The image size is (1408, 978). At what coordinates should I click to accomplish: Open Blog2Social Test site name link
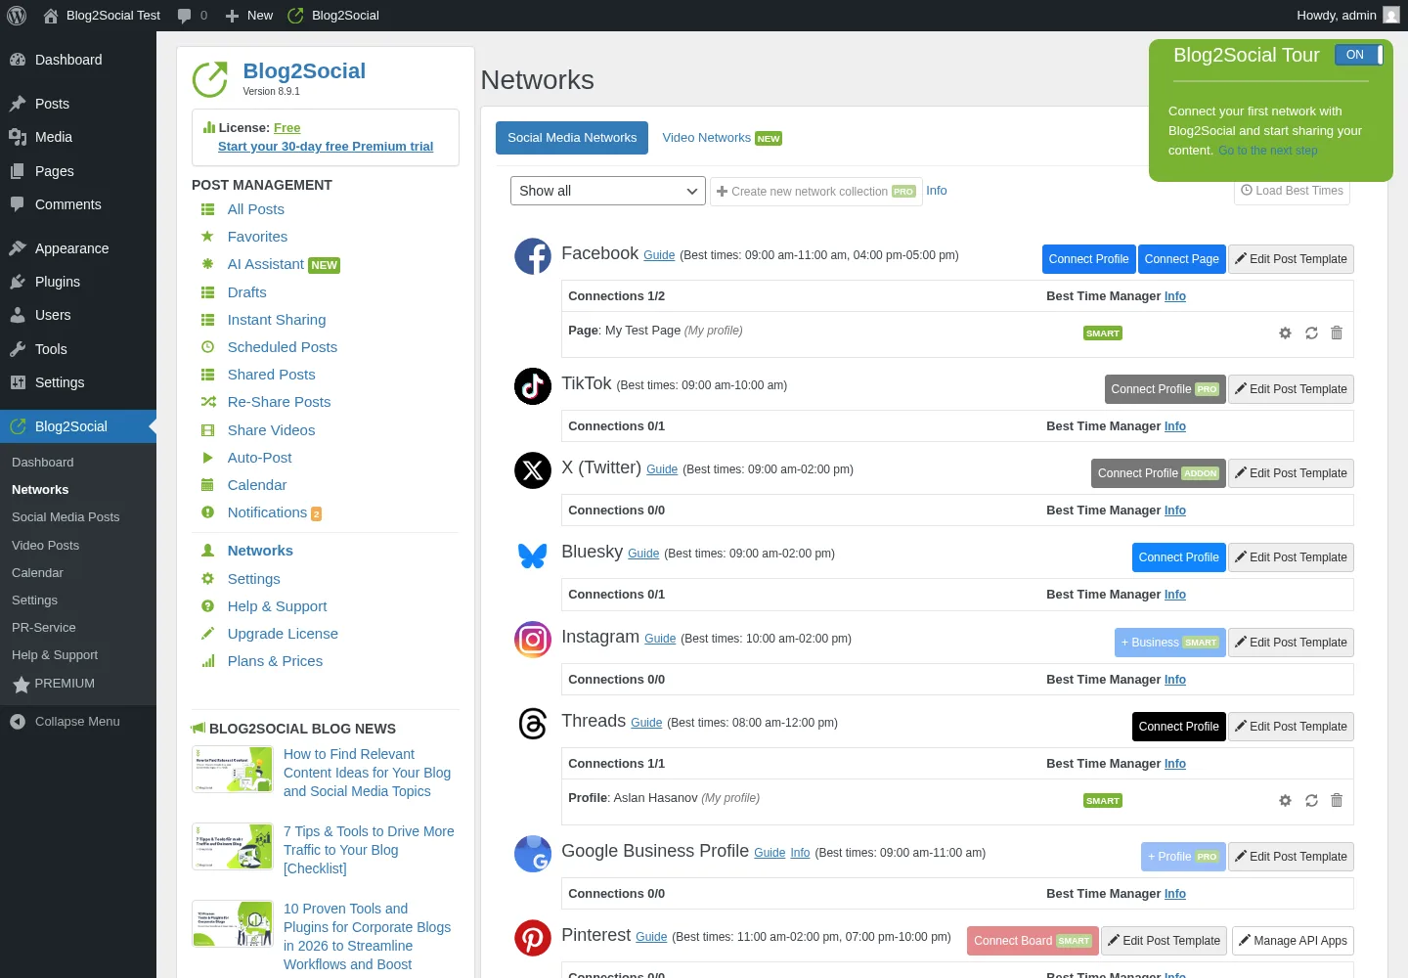(x=102, y=15)
